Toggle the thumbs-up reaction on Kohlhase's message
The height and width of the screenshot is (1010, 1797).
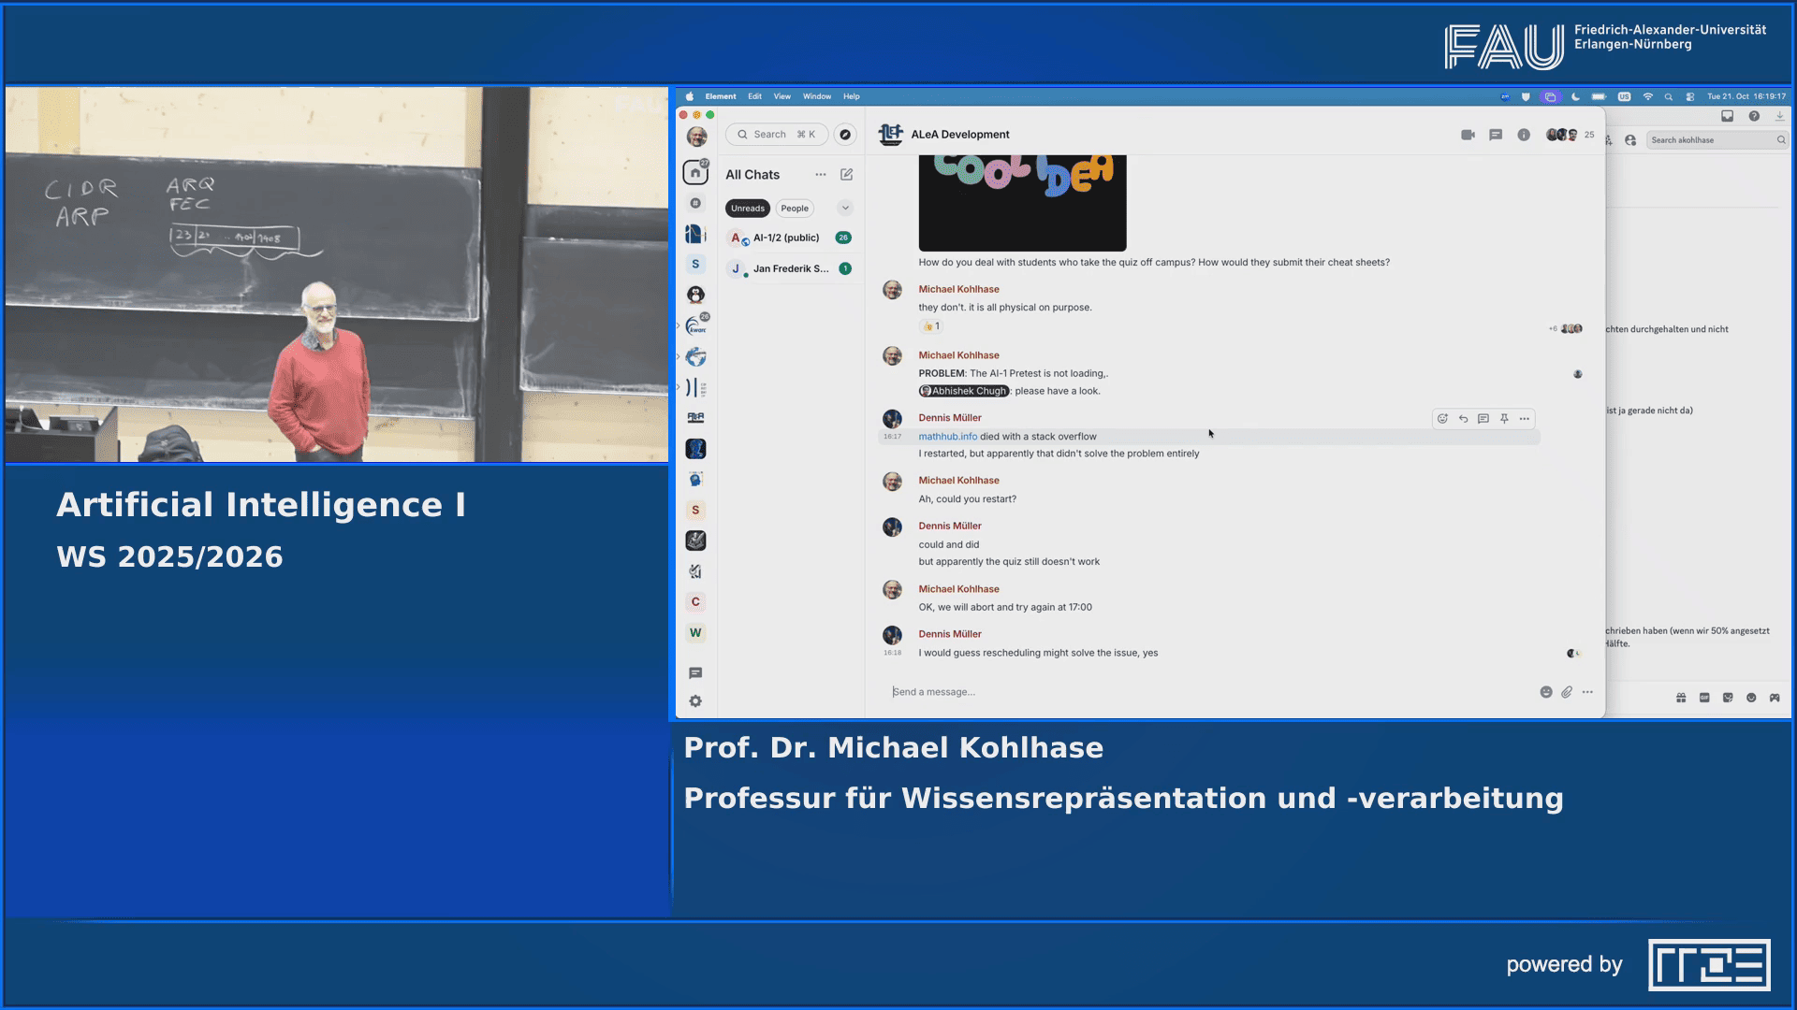(931, 325)
